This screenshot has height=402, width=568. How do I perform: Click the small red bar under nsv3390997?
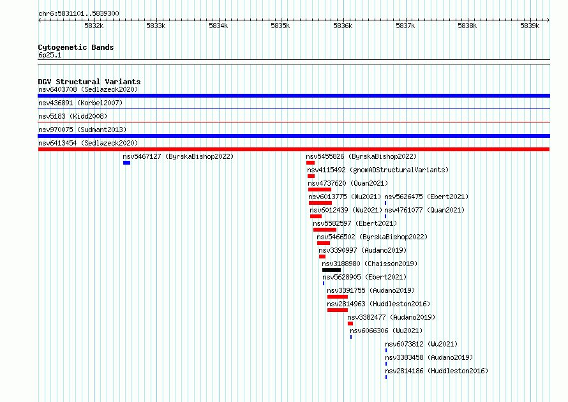[322, 257]
